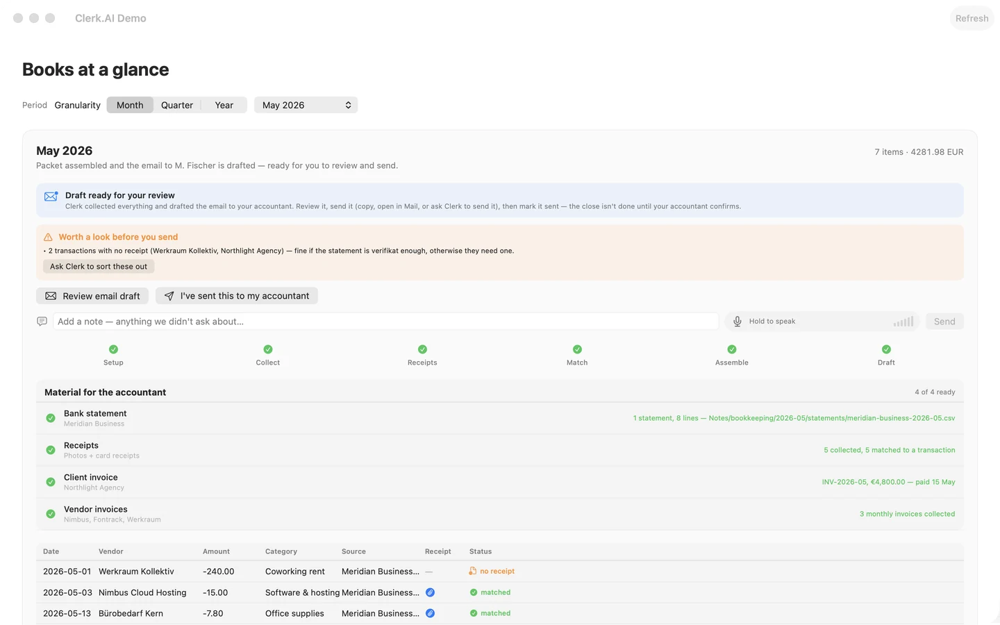
Task: Open the May 2026 period dropdown
Action: tap(306, 106)
